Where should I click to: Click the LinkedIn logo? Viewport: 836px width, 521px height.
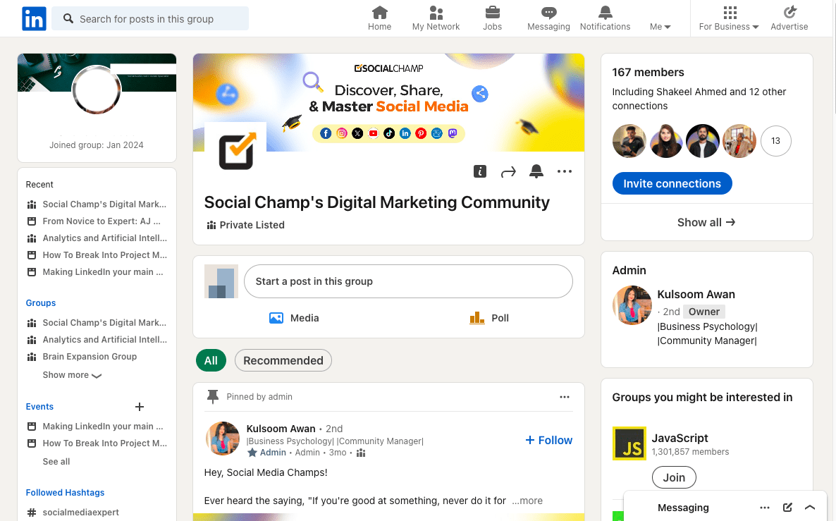pos(34,18)
